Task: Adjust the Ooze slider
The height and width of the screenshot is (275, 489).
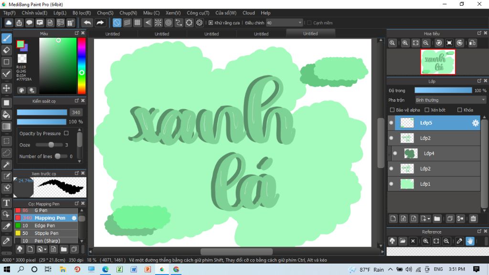Action: pyautogui.click(x=49, y=145)
